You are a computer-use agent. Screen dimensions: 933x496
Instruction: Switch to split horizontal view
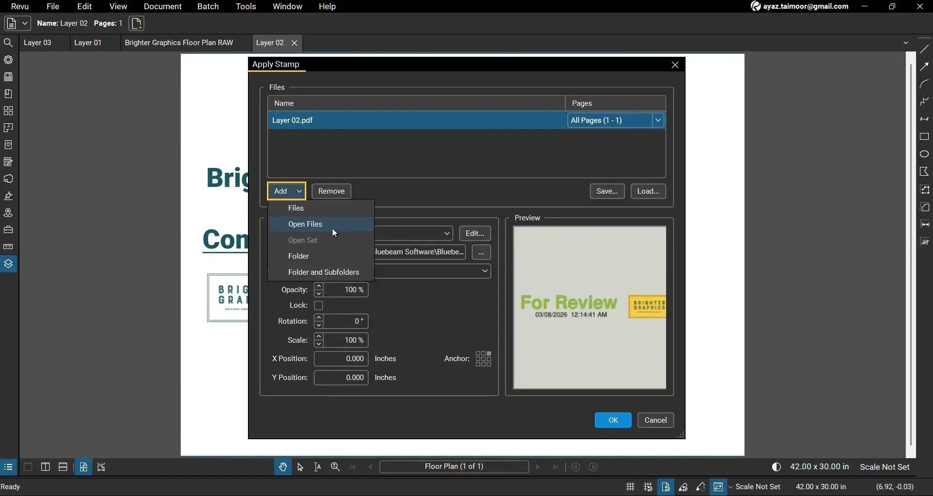click(63, 467)
